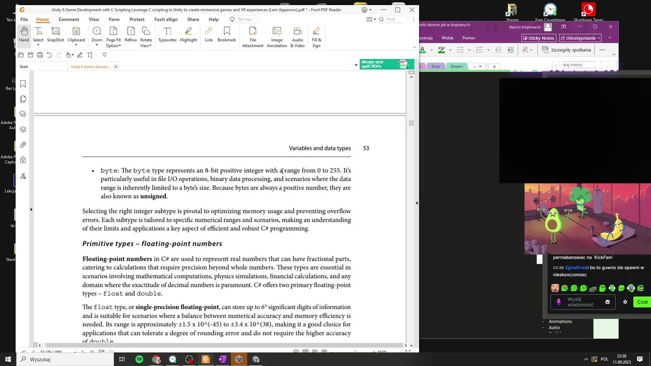Image resolution: width=651 pixels, height=366 pixels.
Task: Expand the left navigation pane arrow
Action: tap(32, 209)
